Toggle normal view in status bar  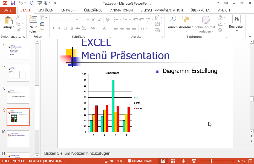163,161
